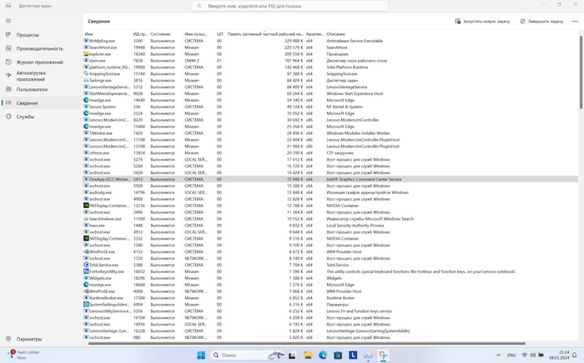Go to Автозагрузка приложений
Viewport: 584px width, 363px height.
coord(41,76)
